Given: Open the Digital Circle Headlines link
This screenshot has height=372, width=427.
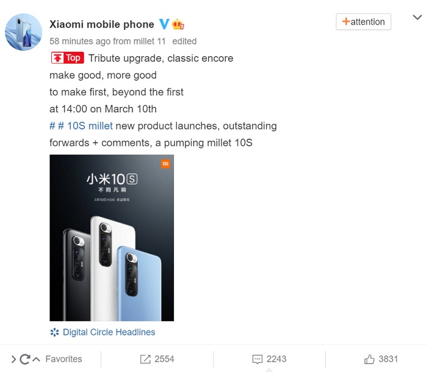Looking at the screenshot, I should 109,332.
